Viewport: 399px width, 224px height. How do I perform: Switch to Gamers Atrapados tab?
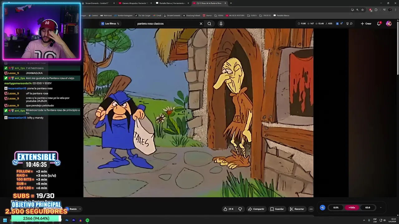(135, 3)
